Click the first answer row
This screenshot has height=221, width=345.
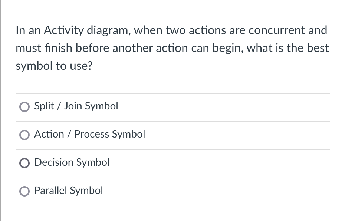point(172,106)
